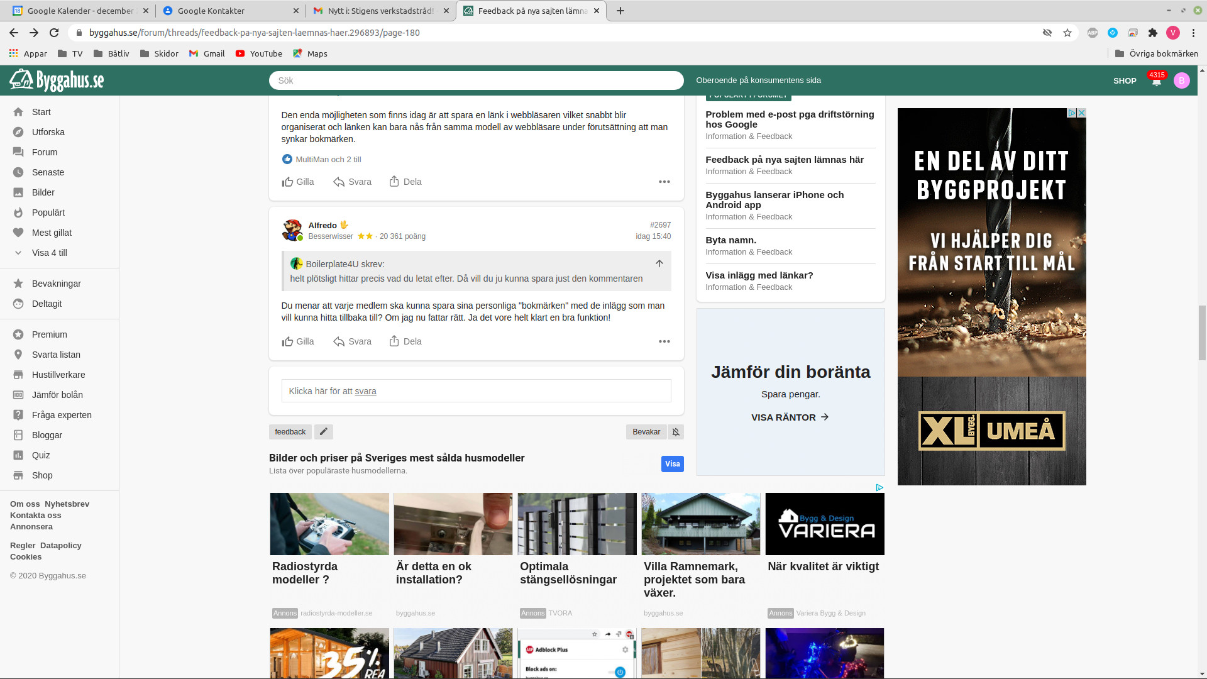Click the edit tags pencil icon

point(323,432)
